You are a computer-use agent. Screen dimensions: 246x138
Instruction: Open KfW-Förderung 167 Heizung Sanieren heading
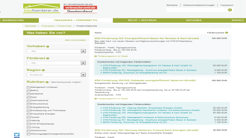tap(147, 130)
